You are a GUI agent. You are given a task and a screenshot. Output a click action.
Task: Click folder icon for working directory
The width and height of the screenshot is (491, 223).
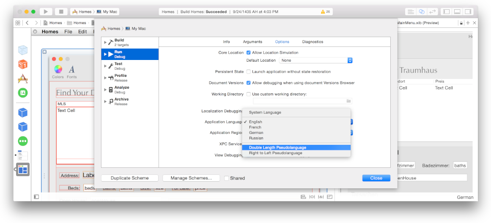[348, 101]
